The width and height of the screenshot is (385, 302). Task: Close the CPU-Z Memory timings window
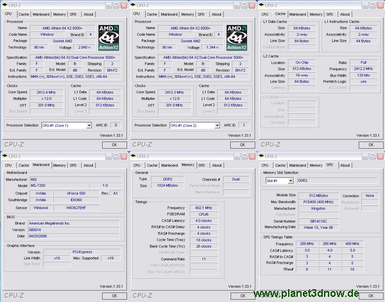pos(252,156)
